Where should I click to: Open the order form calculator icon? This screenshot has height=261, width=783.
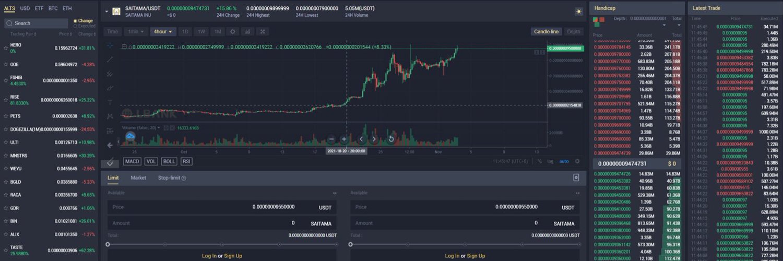click(576, 177)
